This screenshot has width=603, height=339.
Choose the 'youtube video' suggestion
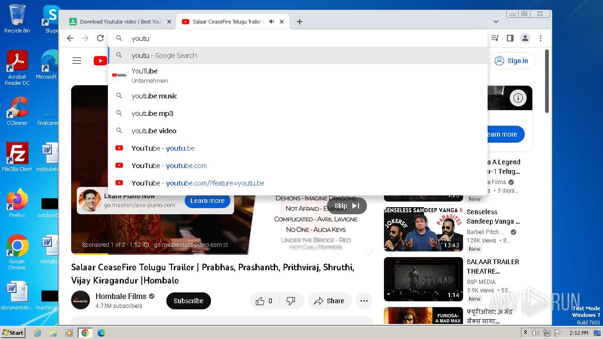coord(298,131)
